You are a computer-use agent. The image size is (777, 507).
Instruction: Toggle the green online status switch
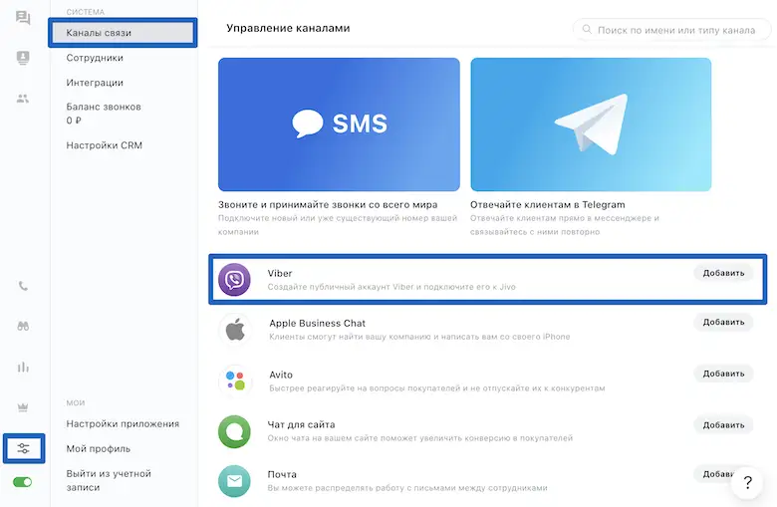click(22, 482)
